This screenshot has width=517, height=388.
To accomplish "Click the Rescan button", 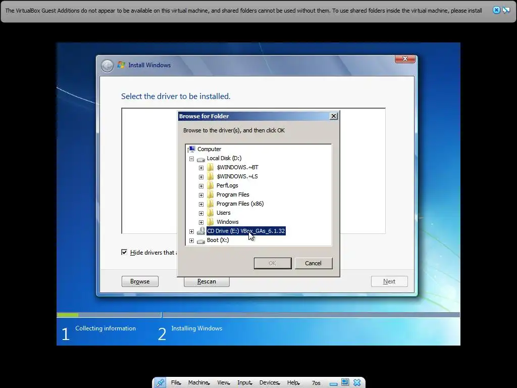I will [206, 281].
